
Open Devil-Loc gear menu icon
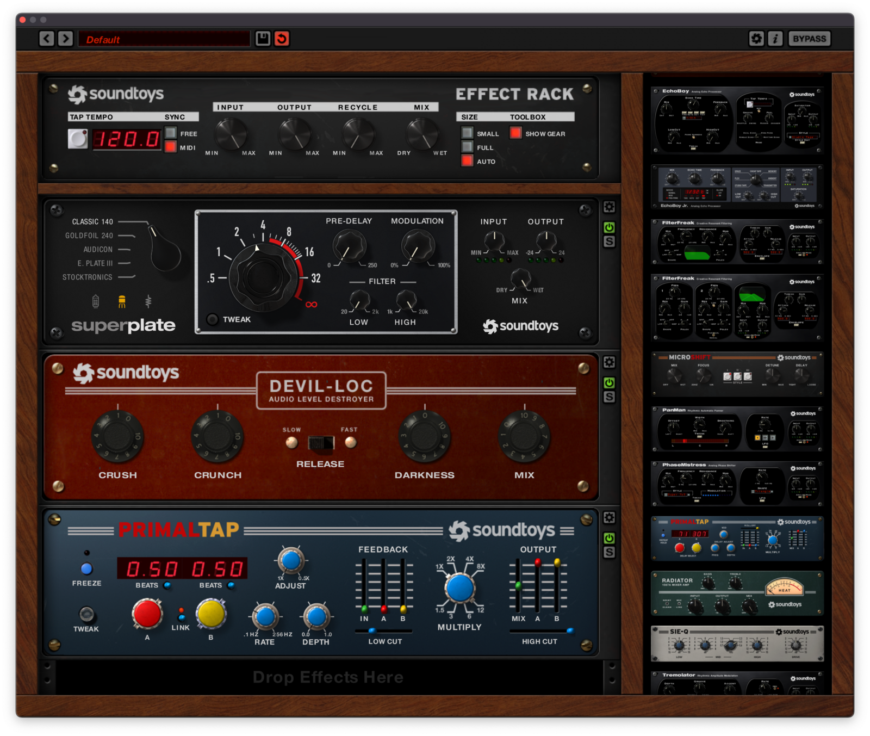(x=609, y=362)
